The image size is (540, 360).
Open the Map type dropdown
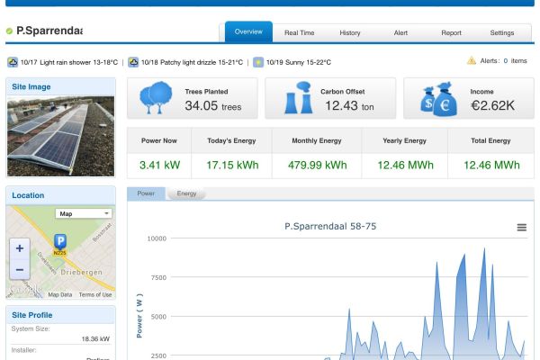click(x=83, y=214)
